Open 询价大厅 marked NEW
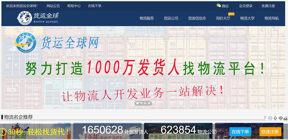The height and width of the screenshot is (140, 288). [223, 18]
